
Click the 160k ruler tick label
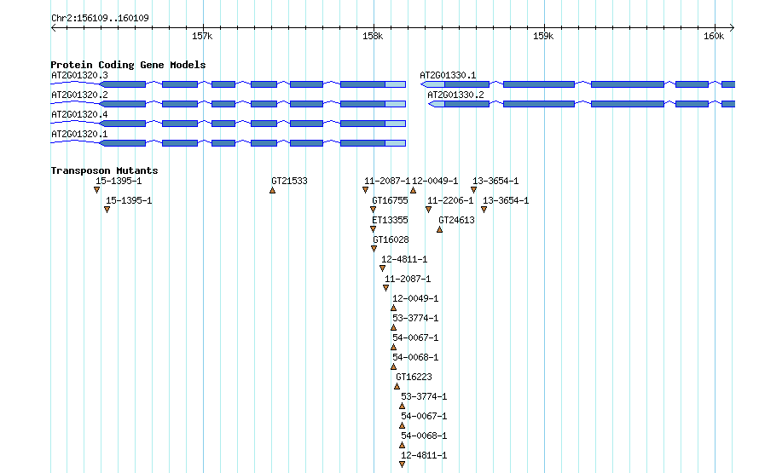[714, 37]
